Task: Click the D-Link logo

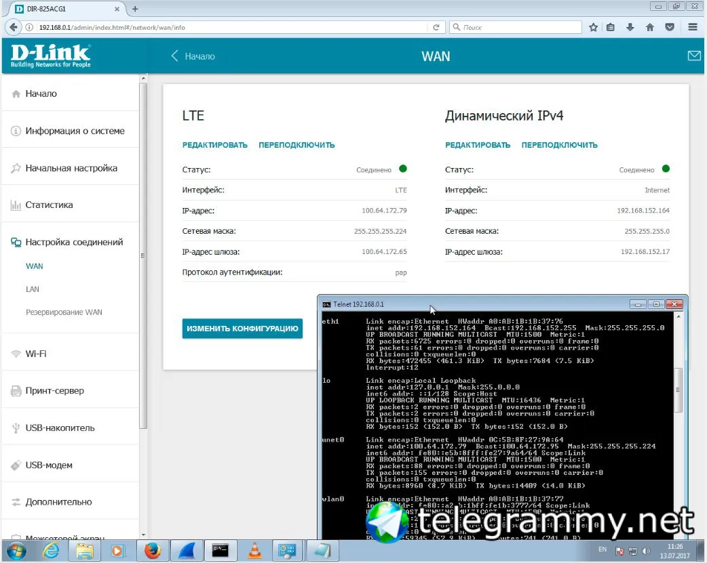Action: [x=50, y=56]
